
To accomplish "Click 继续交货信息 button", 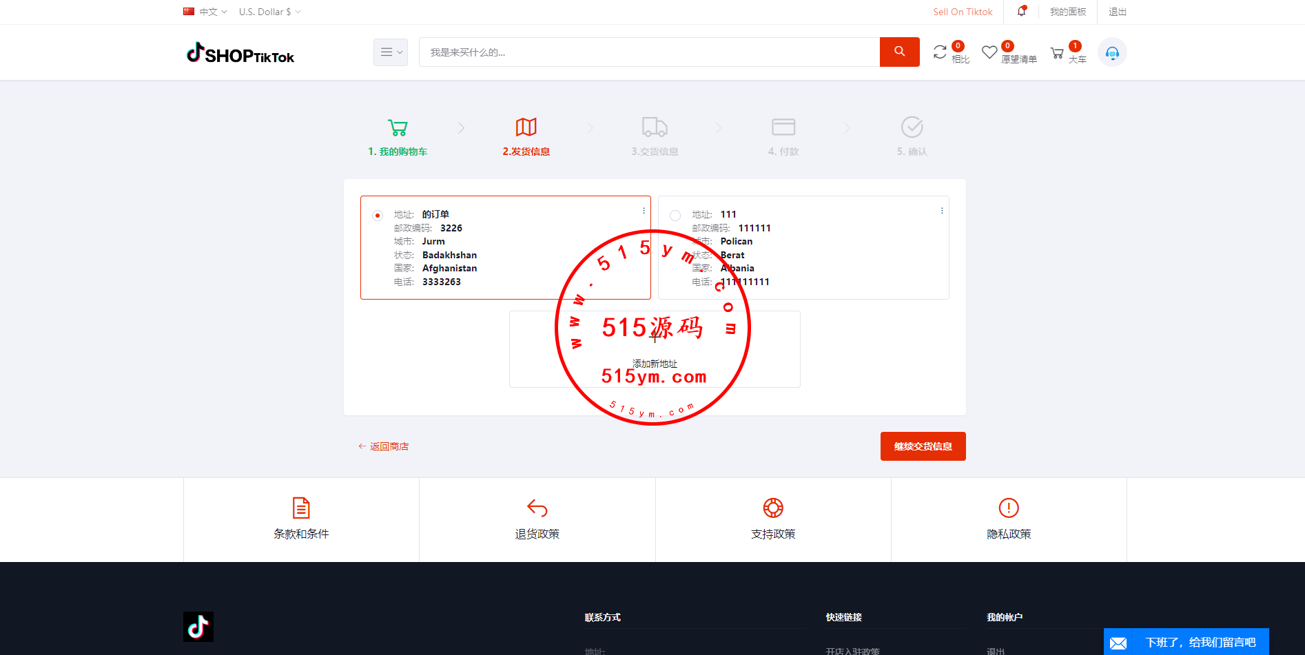I will (x=923, y=446).
